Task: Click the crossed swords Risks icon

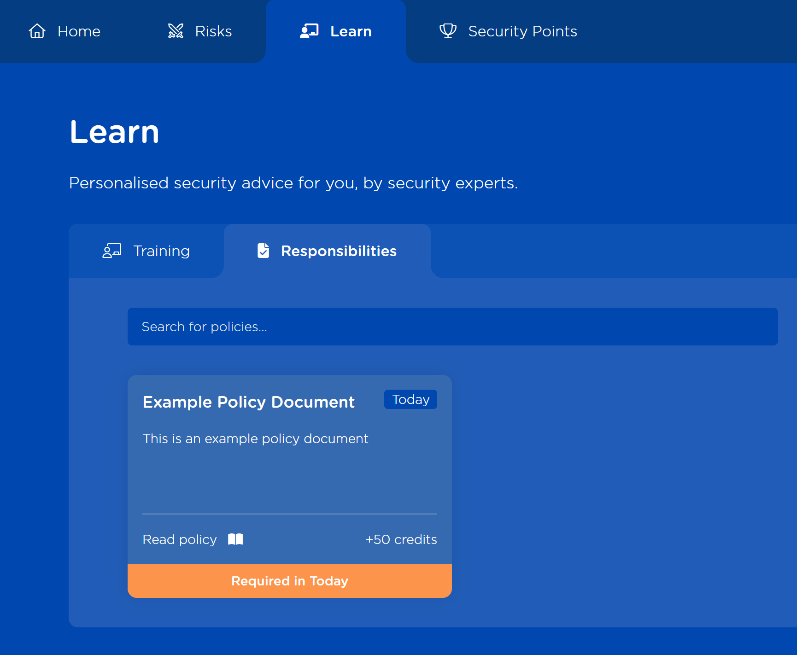Action: coord(176,31)
